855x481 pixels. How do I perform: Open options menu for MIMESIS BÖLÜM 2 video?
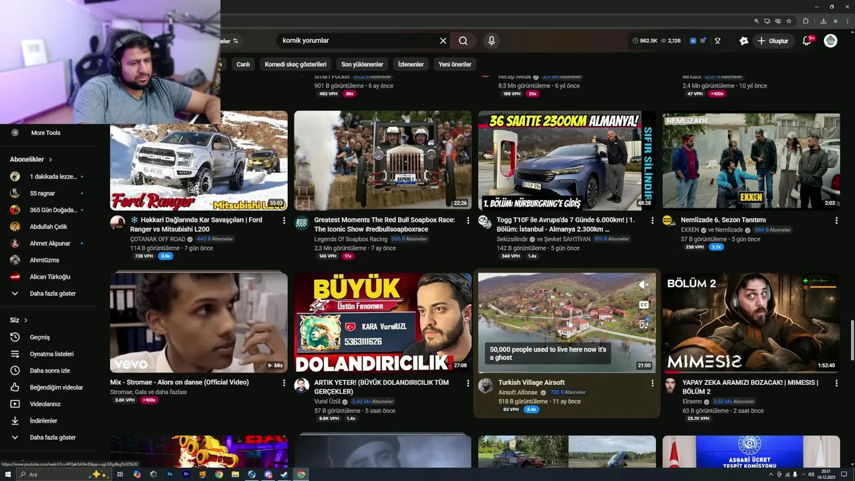coord(836,383)
